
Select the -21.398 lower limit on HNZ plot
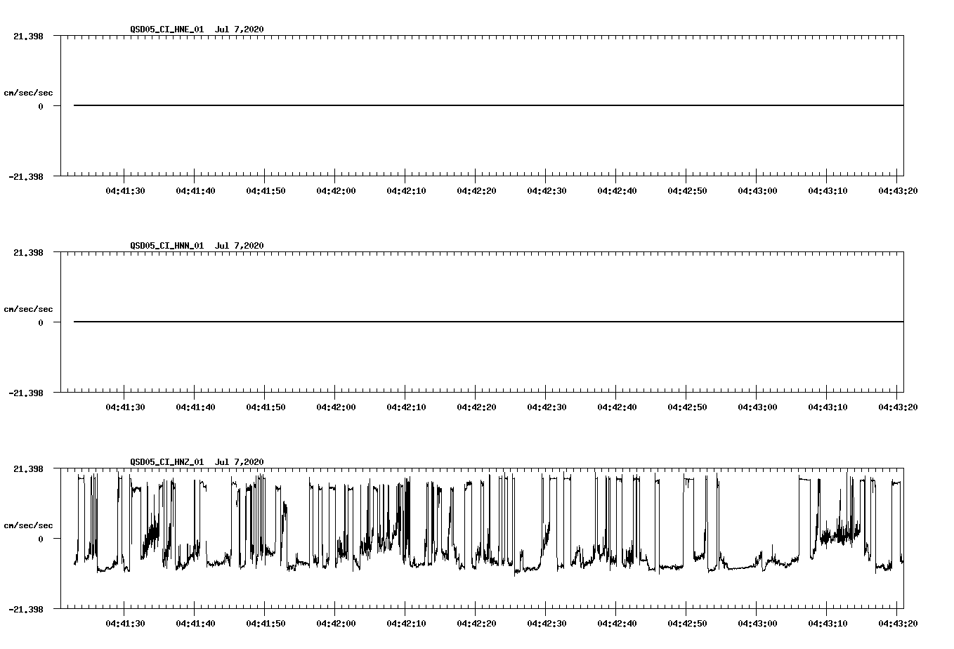25,609
